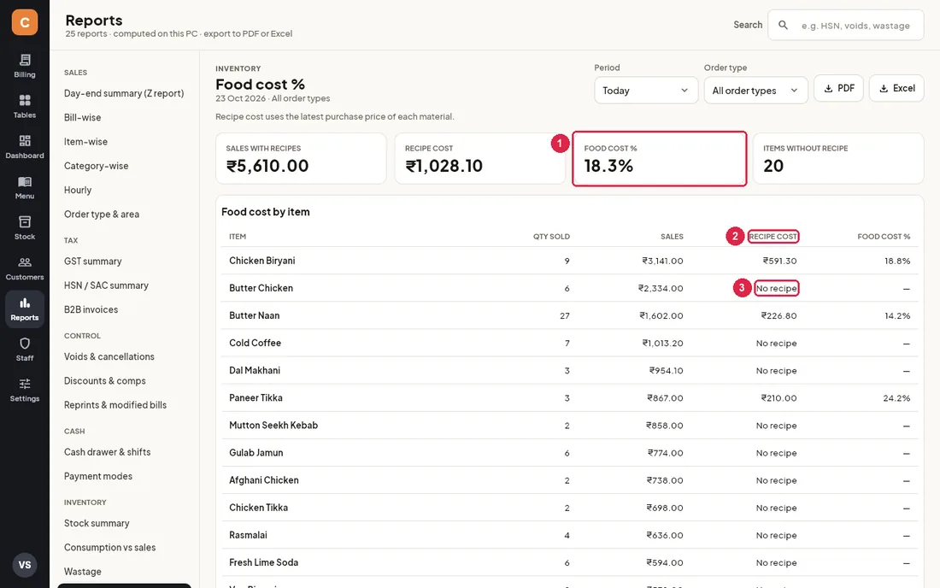Select the Butter Naan item name
Screen dimensions: 940x588
(254, 315)
